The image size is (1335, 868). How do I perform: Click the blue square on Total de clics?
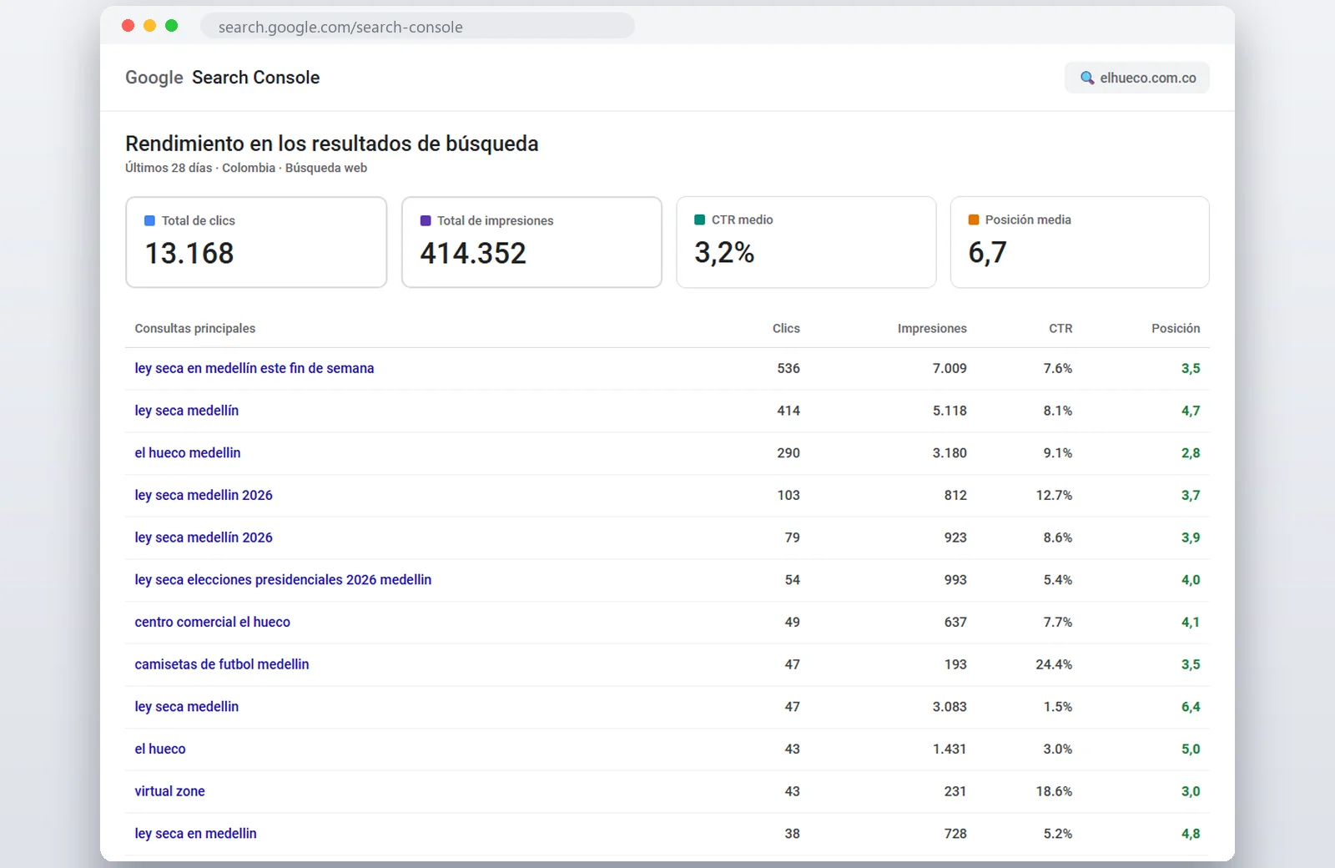150,220
